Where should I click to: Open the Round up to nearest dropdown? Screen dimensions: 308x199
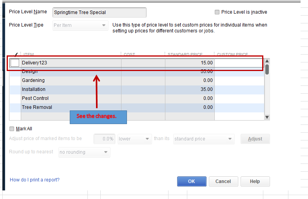tap(84, 152)
